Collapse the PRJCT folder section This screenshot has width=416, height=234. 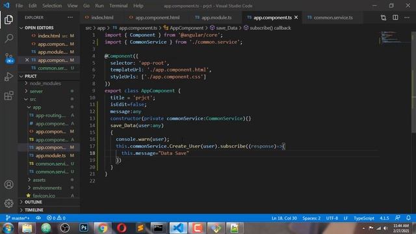(x=49, y=76)
